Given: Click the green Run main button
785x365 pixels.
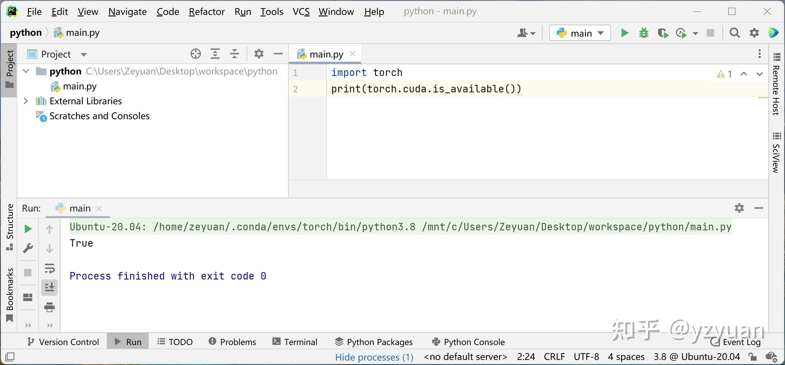Looking at the screenshot, I should pyautogui.click(x=624, y=33).
